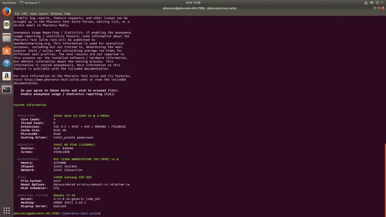Open the network status icon in top bar
The height and width of the screenshot is (217, 386).
pos(366,3)
